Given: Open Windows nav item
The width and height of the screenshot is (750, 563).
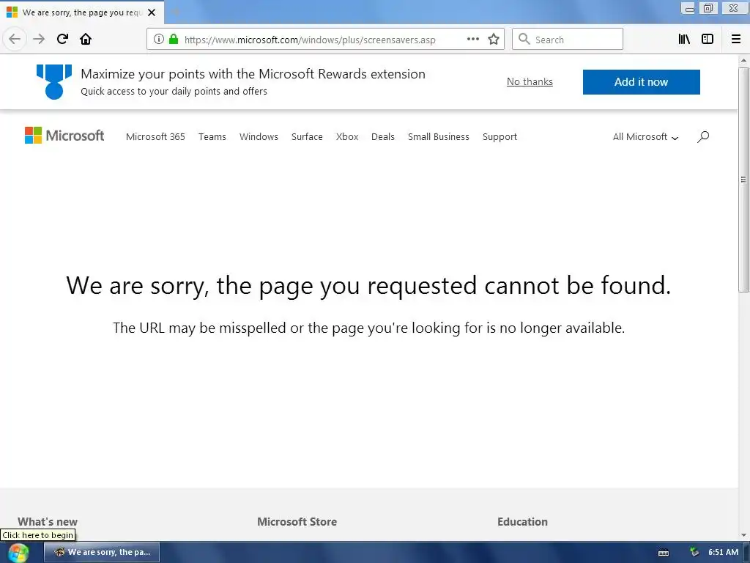Looking at the screenshot, I should [x=259, y=137].
